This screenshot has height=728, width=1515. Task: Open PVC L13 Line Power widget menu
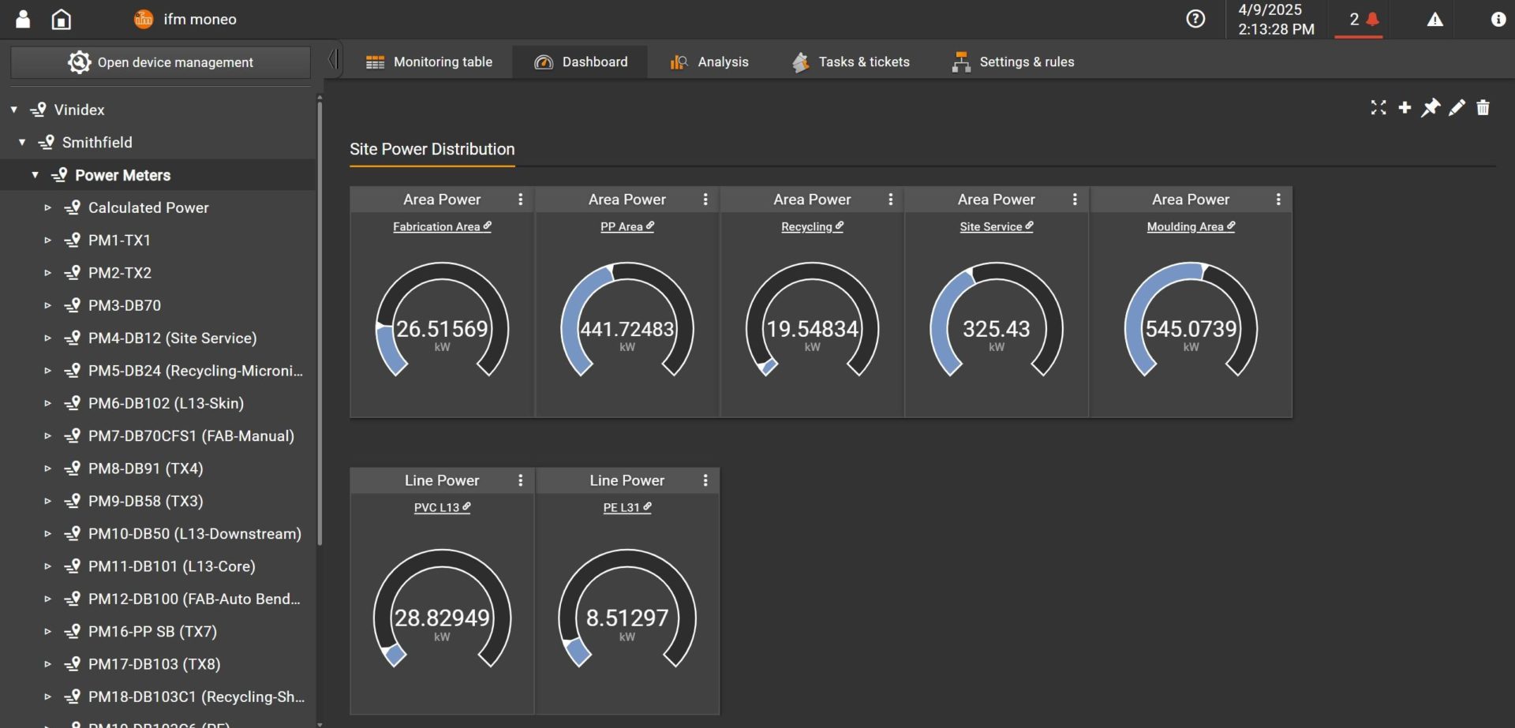pos(520,480)
